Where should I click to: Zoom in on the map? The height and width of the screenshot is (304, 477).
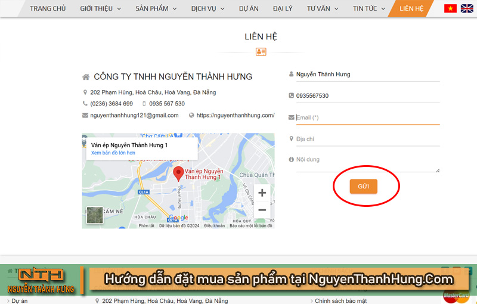[262, 193]
